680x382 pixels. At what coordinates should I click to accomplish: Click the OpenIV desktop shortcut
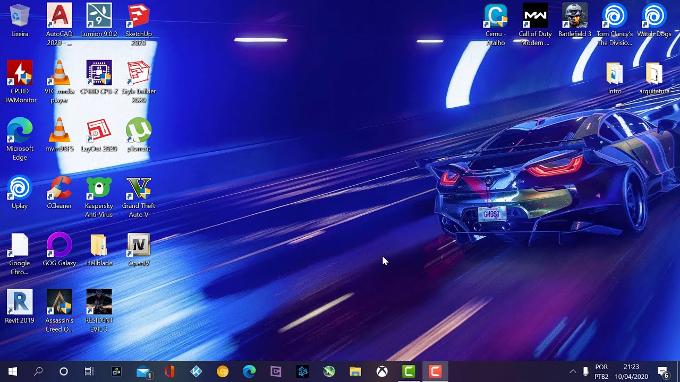pyautogui.click(x=139, y=250)
